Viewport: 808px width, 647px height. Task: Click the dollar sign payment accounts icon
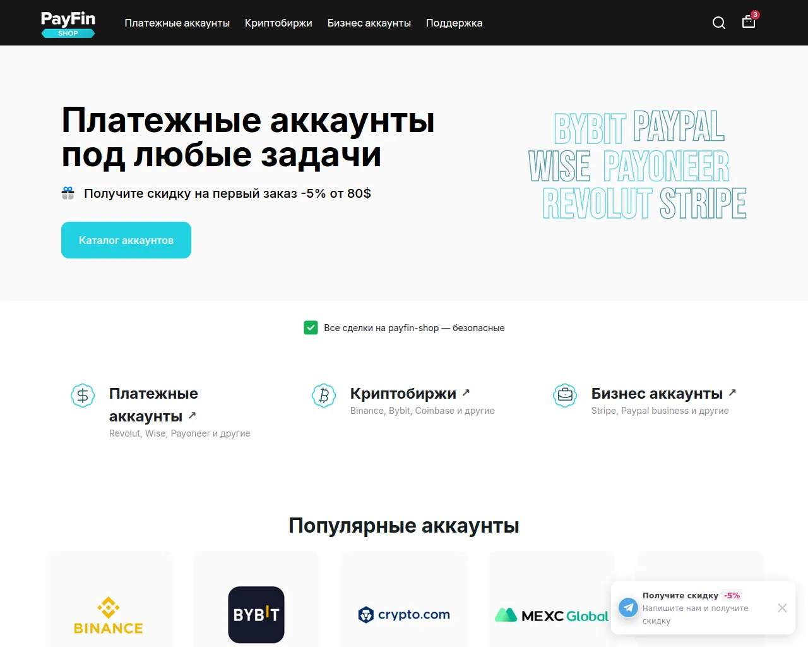coord(83,396)
